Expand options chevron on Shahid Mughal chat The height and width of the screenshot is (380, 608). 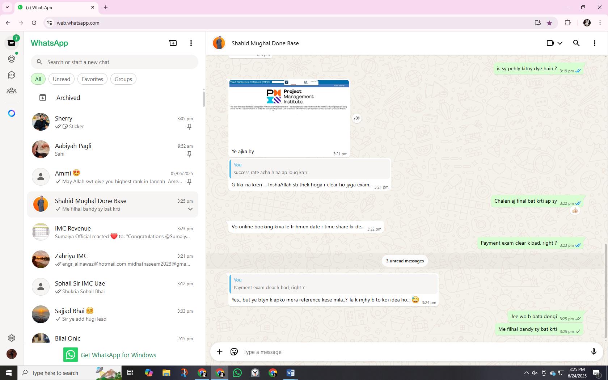[190, 209]
